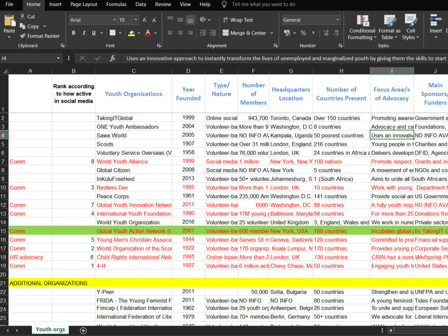Open the Insert cells button

pos(435,26)
